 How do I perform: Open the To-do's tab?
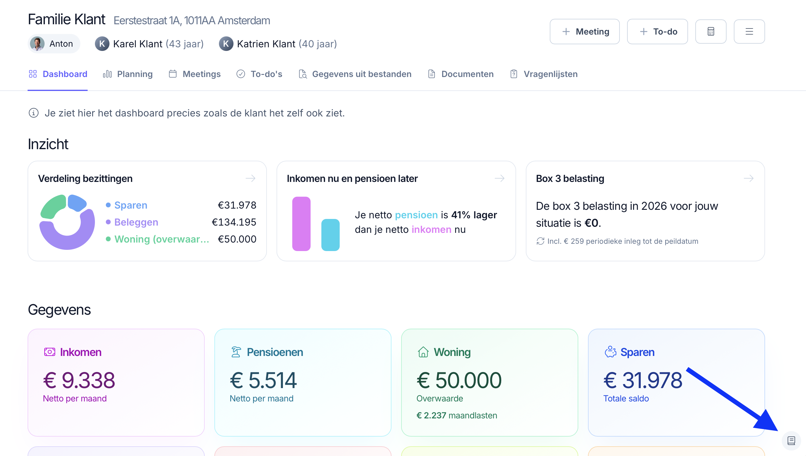259,74
